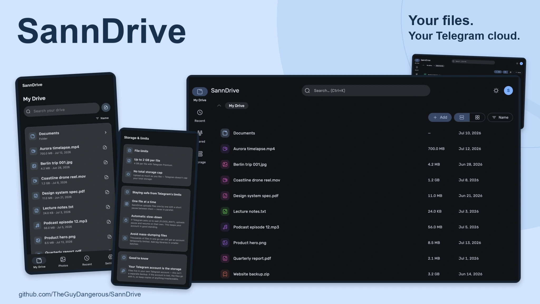
Task: Tap action icon for mobile Lecture notes.txt
Action: tap(108, 207)
